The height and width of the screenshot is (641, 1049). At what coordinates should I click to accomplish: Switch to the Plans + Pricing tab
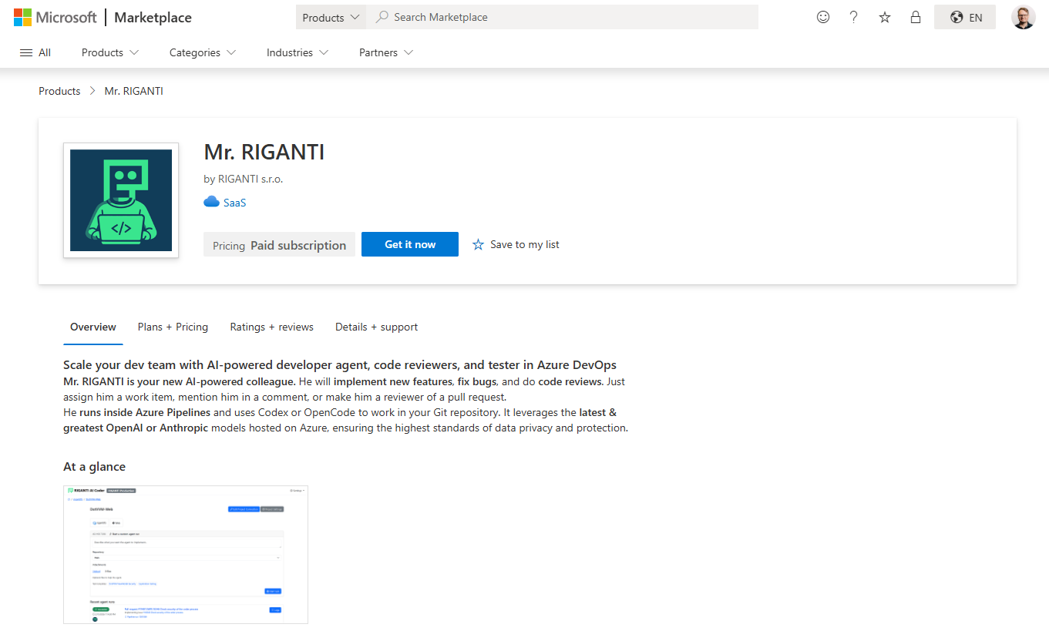point(173,327)
